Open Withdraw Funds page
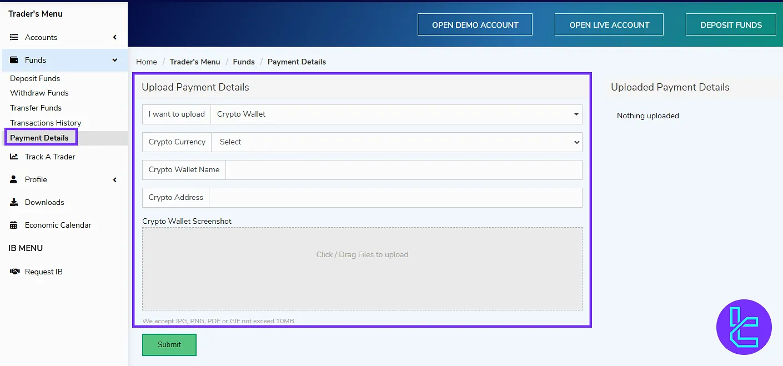The image size is (783, 366). 39,93
